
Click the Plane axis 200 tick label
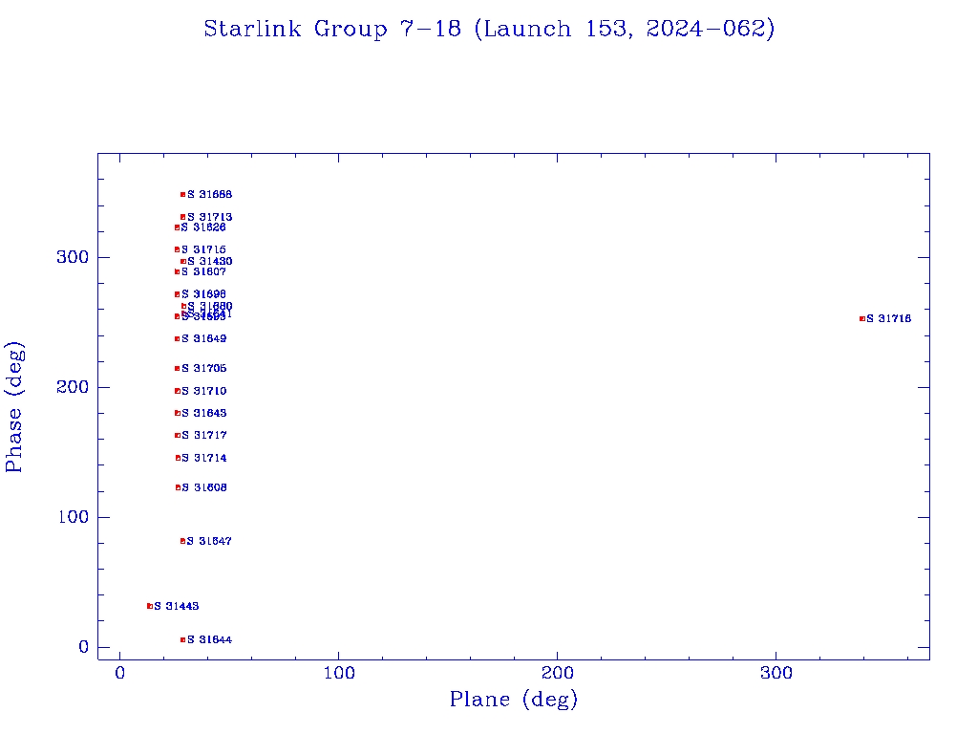(x=558, y=674)
